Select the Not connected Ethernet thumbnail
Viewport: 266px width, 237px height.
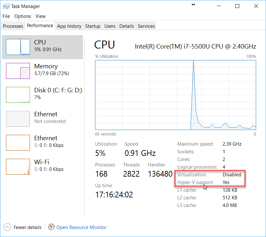pyautogui.click(x=18, y=119)
